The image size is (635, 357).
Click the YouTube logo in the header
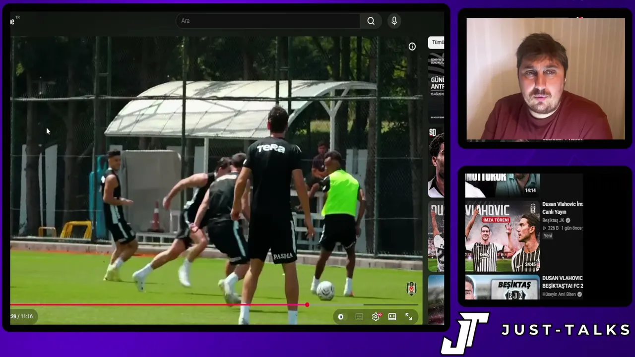click(x=13, y=21)
